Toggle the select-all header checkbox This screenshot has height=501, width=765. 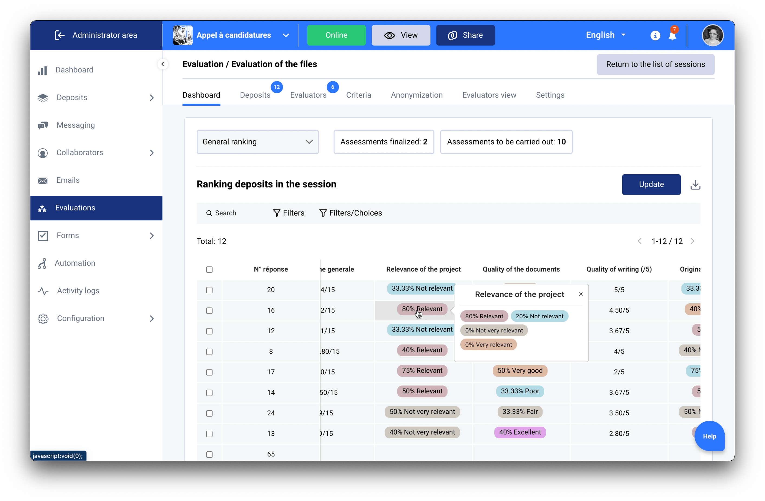click(209, 269)
